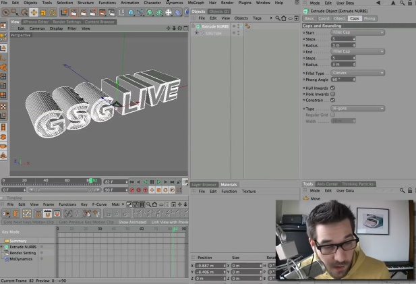Click the viewport move navigation icon
The width and height of the screenshot is (416, 284).
tap(168, 28)
